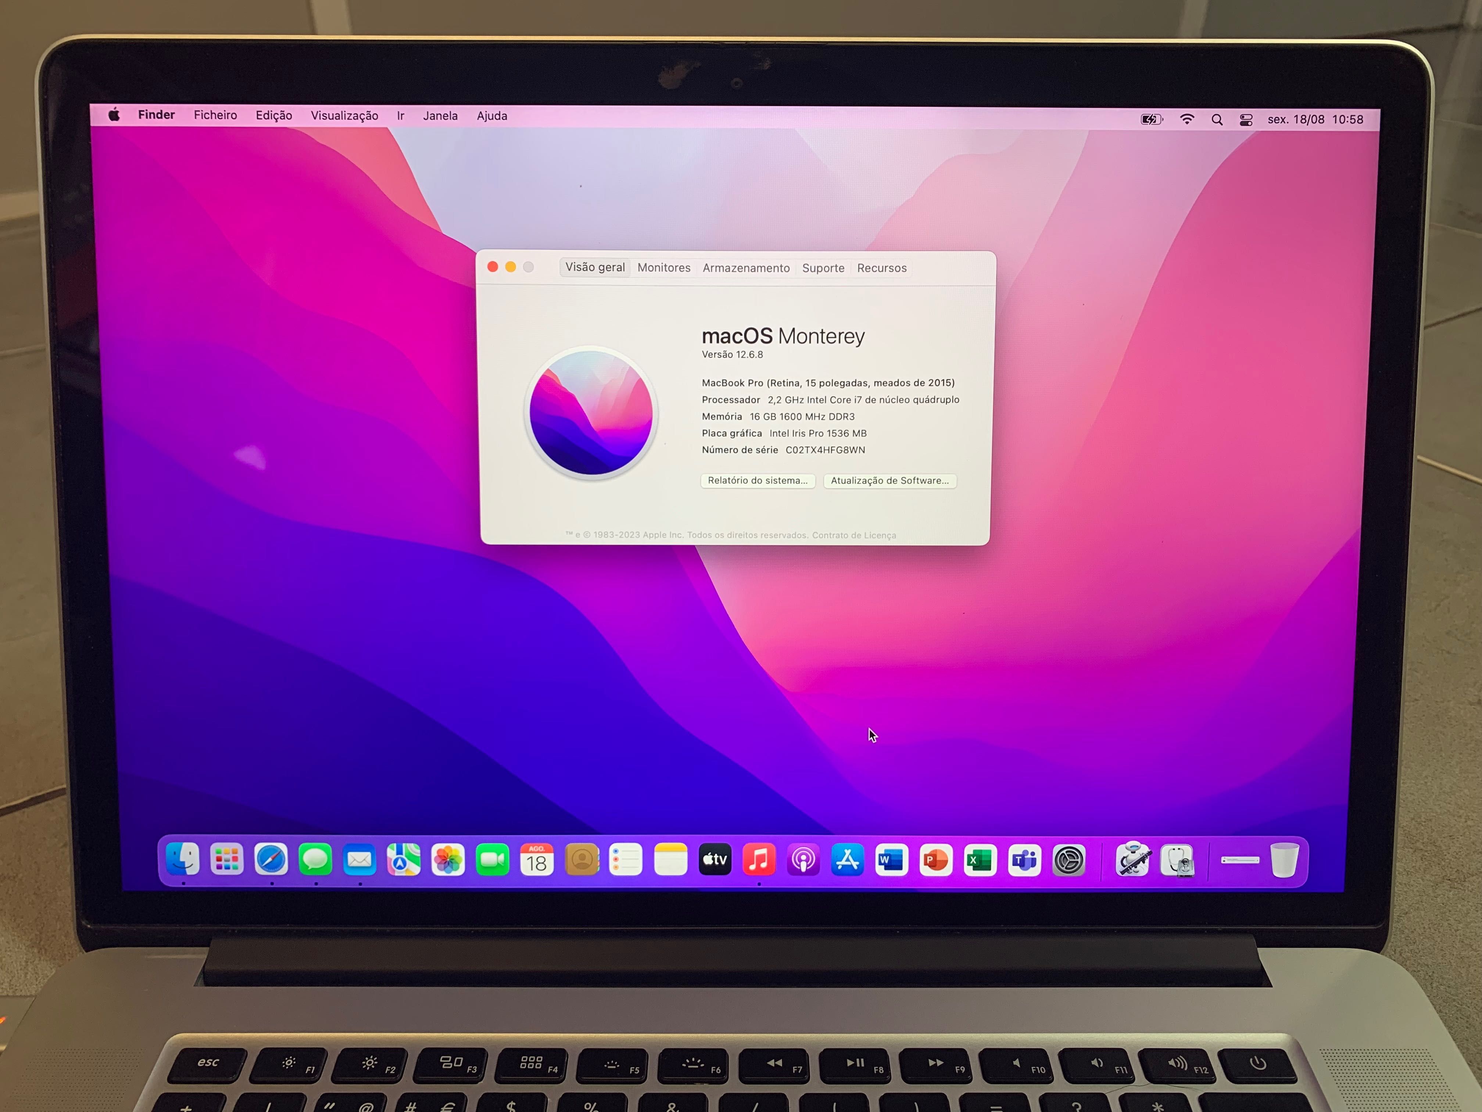The image size is (1482, 1112).
Task: Click serial number C02TX4HFG8WN
Action: coord(825,450)
